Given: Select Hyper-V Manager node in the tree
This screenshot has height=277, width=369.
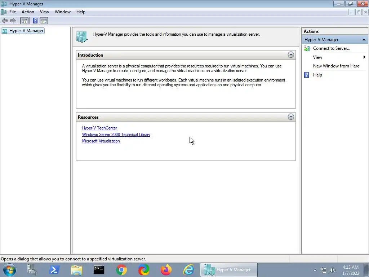Looking at the screenshot, I should pos(23,31).
